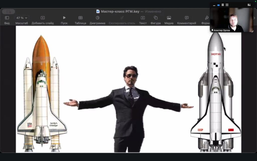Insert a table via Таблица icon

point(80,18)
